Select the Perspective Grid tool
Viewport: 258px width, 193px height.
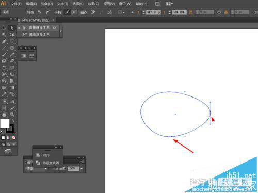[x=12, y=81]
